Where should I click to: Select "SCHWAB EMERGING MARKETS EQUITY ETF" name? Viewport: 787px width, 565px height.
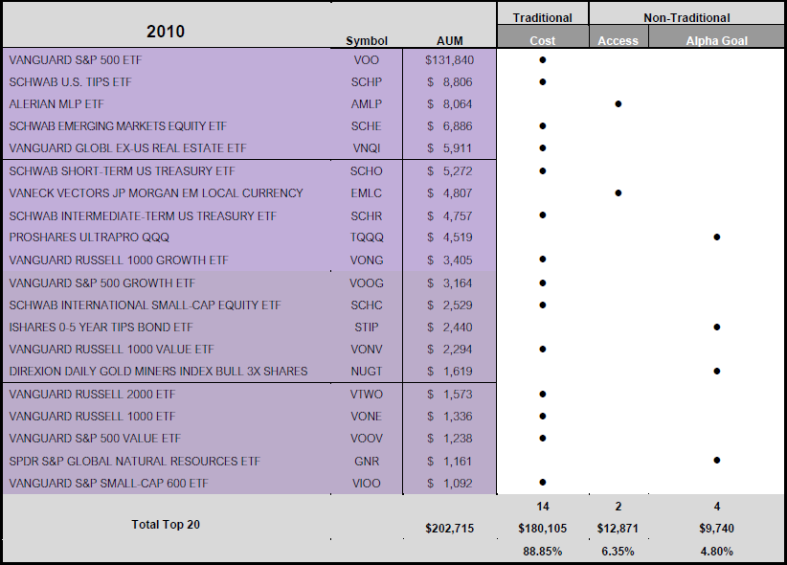pos(118,126)
